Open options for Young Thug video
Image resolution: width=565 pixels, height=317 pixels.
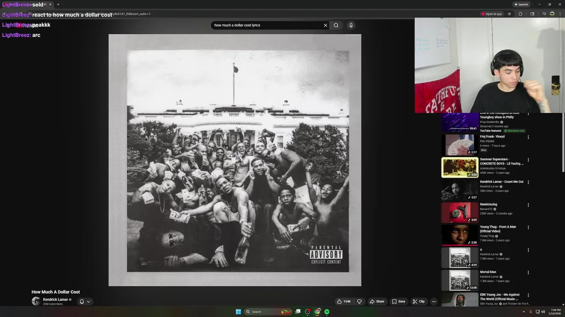(528, 228)
